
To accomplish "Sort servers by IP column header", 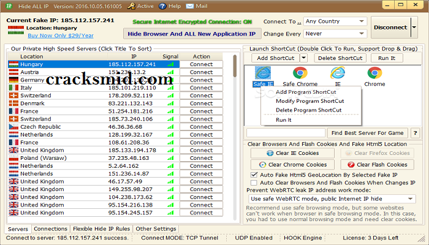I will tap(134, 56).
